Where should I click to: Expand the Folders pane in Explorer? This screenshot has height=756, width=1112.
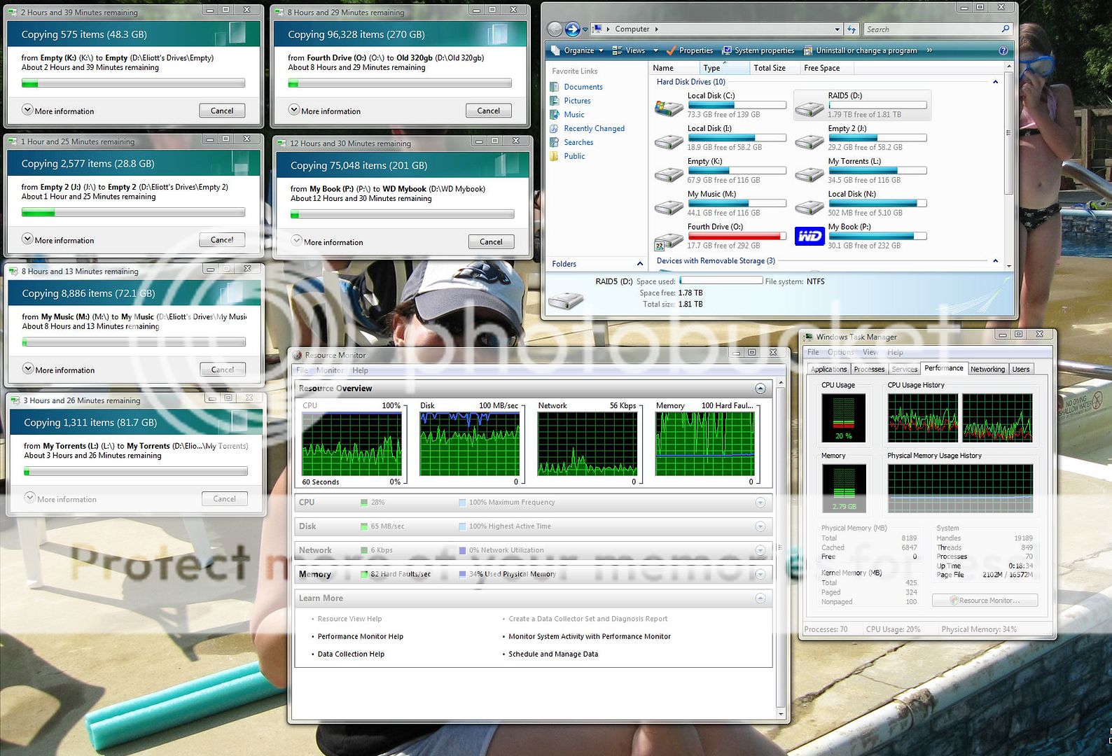(x=639, y=264)
